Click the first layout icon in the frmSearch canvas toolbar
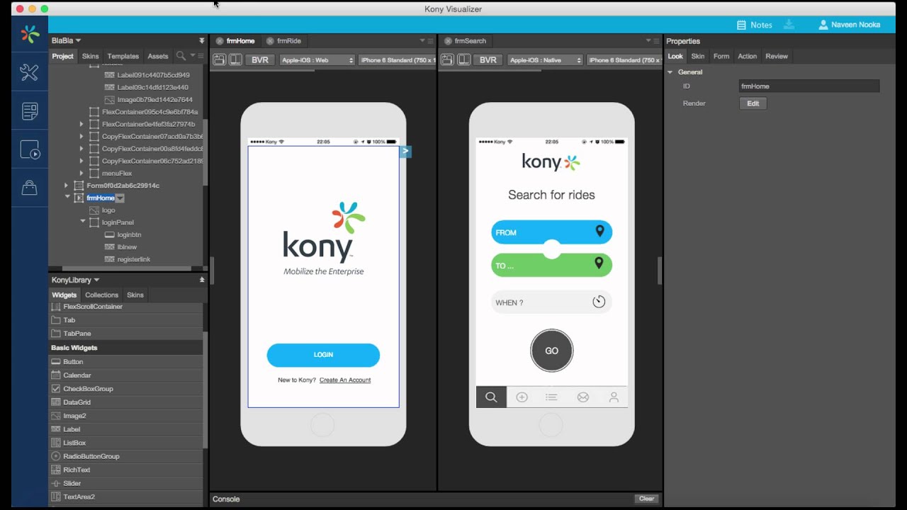 448,60
